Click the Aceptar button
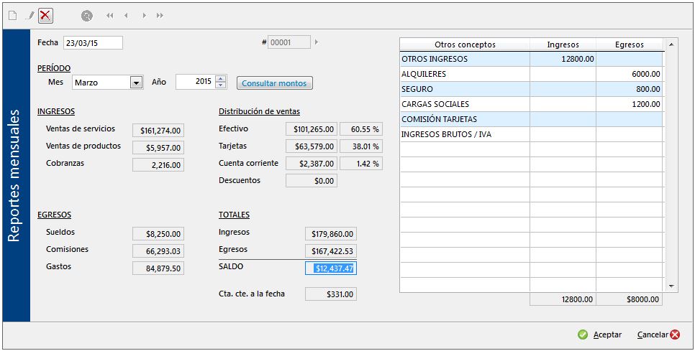695x351 pixels. [x=600, y=334]
